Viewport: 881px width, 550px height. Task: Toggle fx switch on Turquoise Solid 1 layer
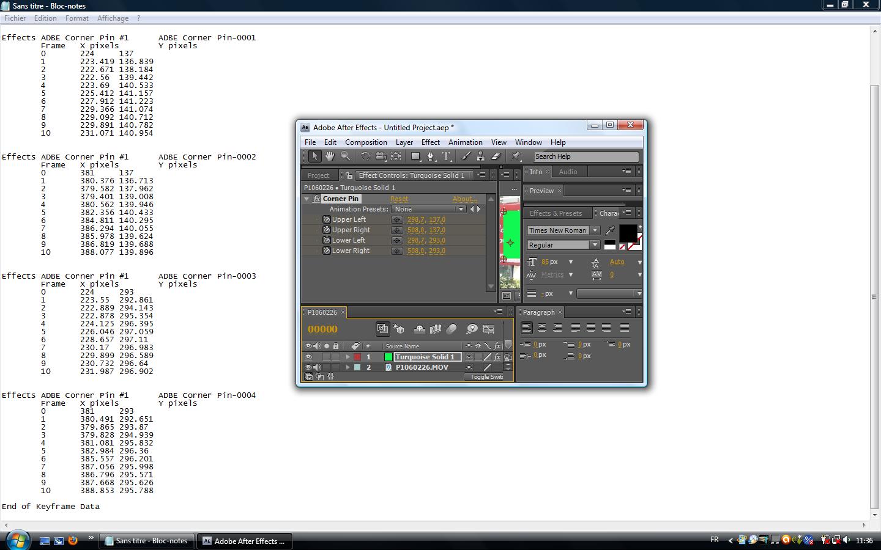coord(497,358)
